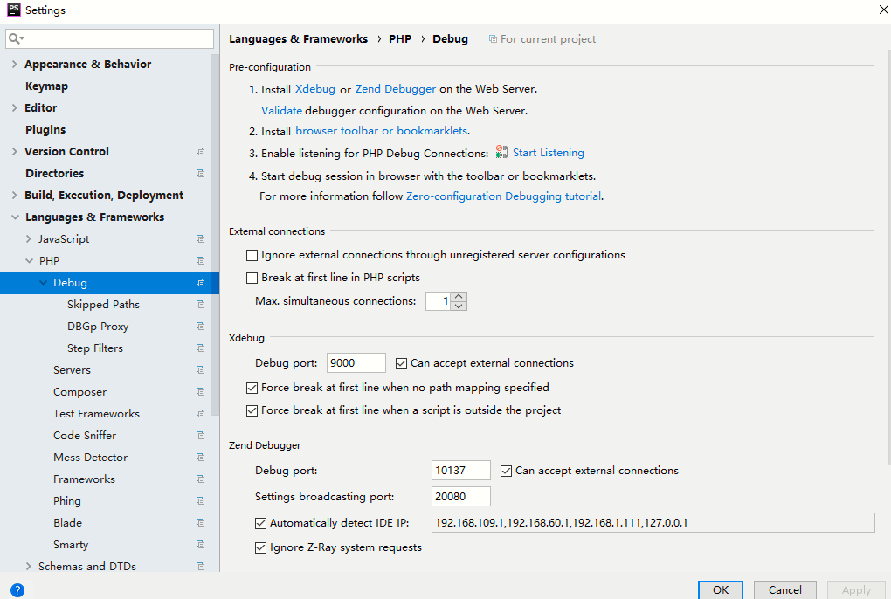Click project-level icon beside Servers
Screen dimensions: 891x599
(200, 370)
